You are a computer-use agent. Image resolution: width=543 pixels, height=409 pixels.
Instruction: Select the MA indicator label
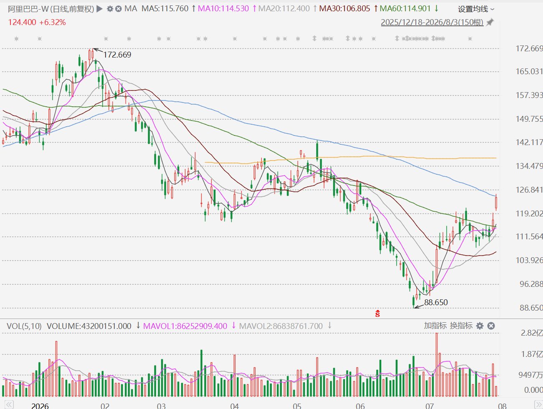[131, 8]
